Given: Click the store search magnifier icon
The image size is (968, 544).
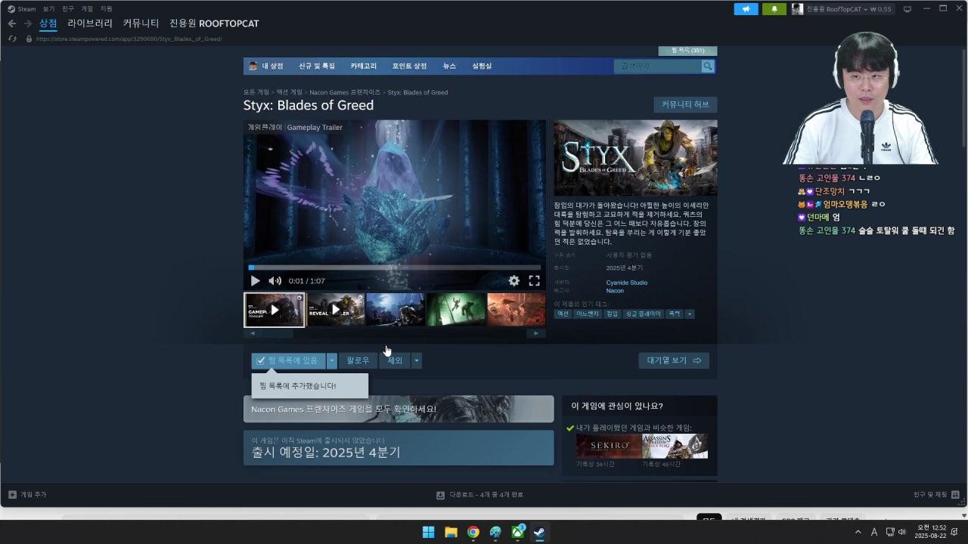Looking at the screenshot, I should [708, 66].
